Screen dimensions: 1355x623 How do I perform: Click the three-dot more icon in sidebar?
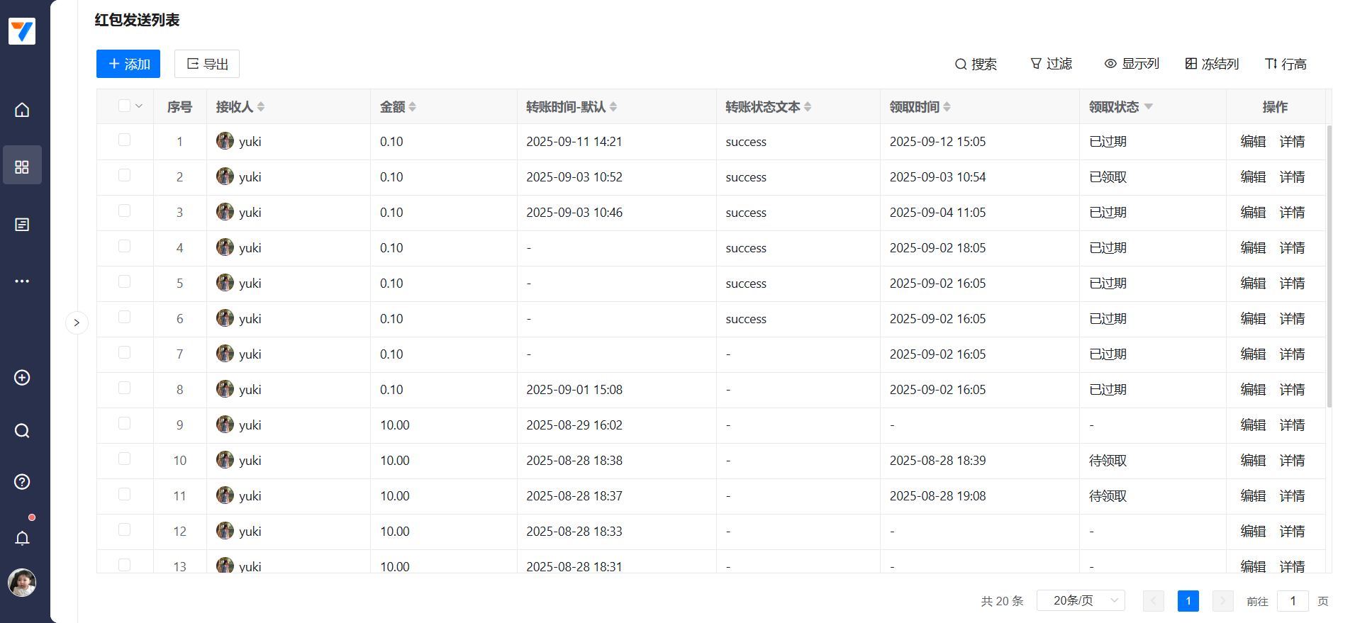[22, 281]
